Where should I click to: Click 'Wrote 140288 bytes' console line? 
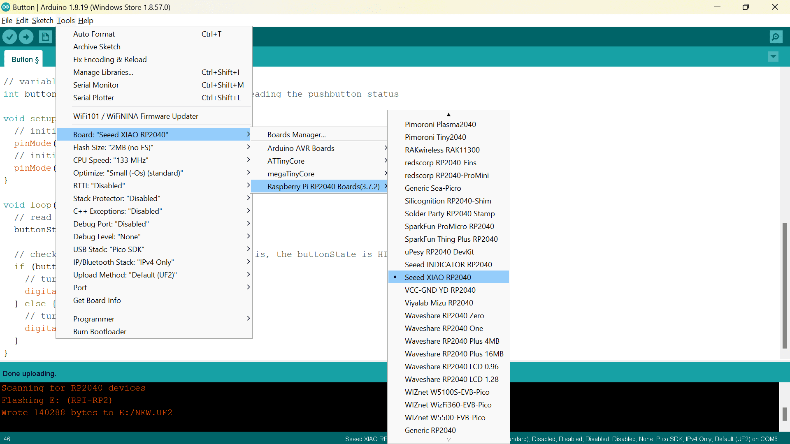[86, 412]
